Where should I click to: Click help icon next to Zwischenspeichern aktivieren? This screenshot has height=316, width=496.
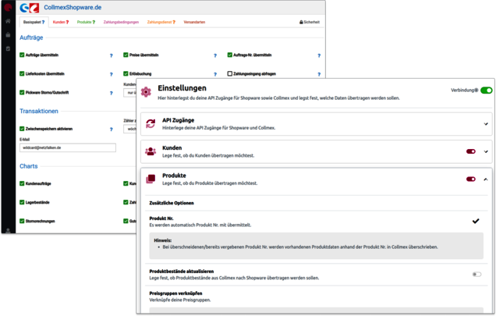[x=111, y=130]
